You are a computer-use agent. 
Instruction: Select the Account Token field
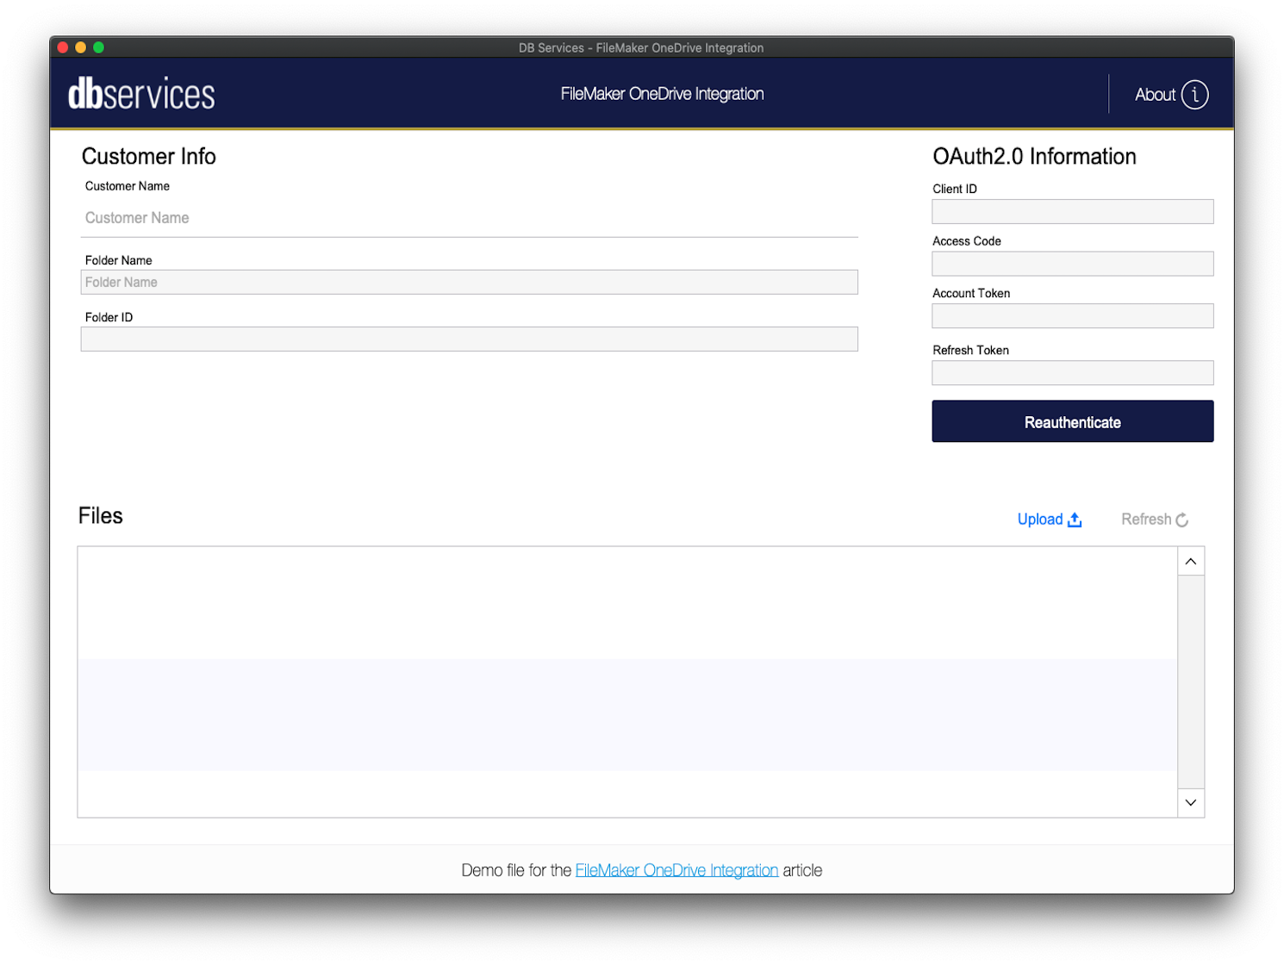[1073, 315]
